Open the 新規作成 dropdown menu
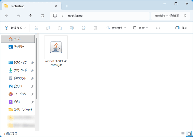The height and width of the screenshot is (137, 193). [15, 28]
